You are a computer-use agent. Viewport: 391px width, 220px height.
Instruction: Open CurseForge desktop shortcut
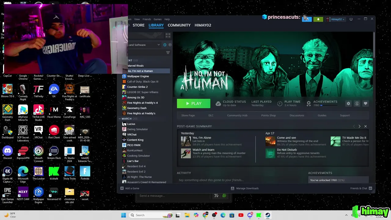click(69, 112)
